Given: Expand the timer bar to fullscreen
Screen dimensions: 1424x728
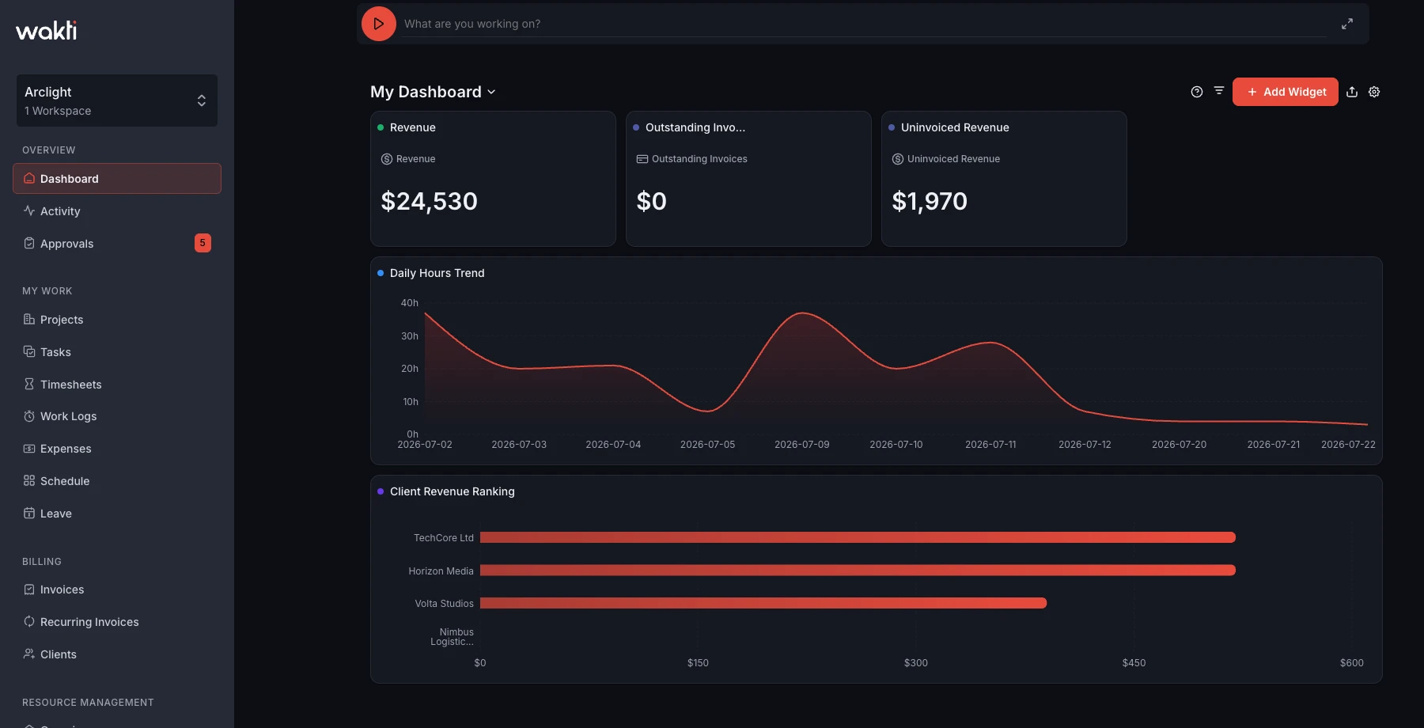Looking at the screenshot, I should point(1347,24).
